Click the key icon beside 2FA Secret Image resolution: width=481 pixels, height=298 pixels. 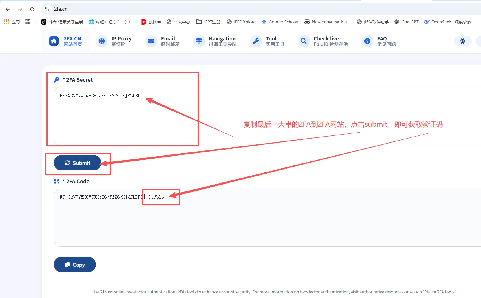coord(57,80)
